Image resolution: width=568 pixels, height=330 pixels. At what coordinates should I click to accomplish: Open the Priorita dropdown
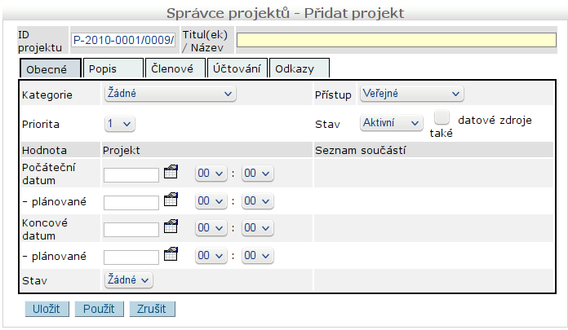(119, 124)
